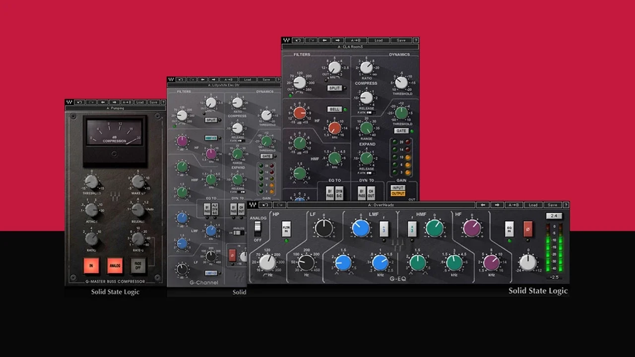The width and height of the screenshot is (635, 357).
Task: Click Undo in the G-Channel toolbar
Action: [181, 79]
